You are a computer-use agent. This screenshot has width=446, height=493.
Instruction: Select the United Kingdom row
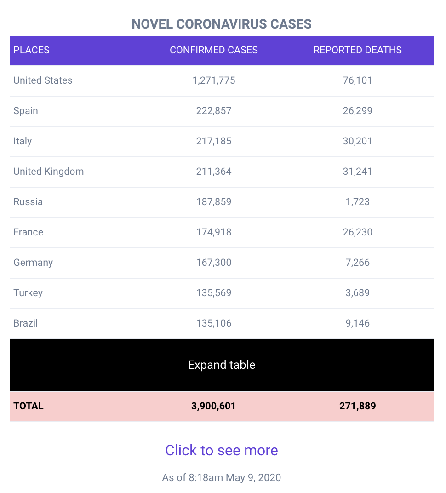pos(222,172)
